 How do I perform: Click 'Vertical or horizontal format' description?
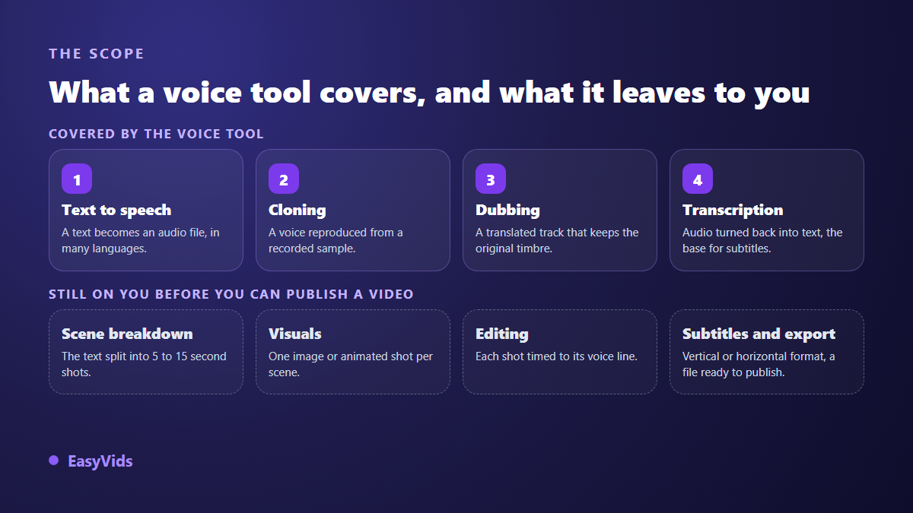(x=759, y=364)
